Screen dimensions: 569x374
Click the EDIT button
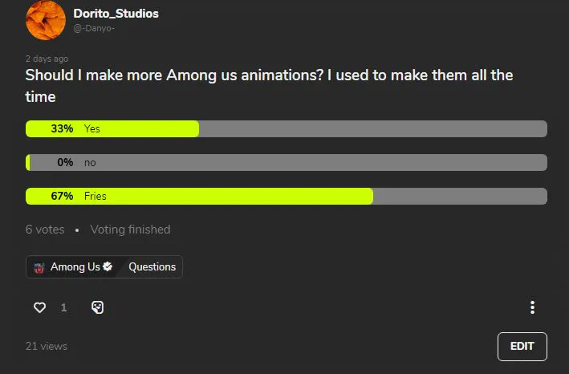[522, 347]
